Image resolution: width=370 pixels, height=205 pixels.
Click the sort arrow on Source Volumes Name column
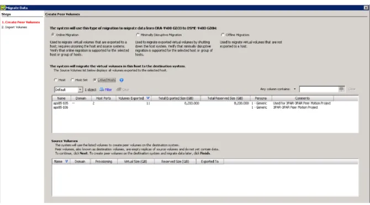coord(66,161)
